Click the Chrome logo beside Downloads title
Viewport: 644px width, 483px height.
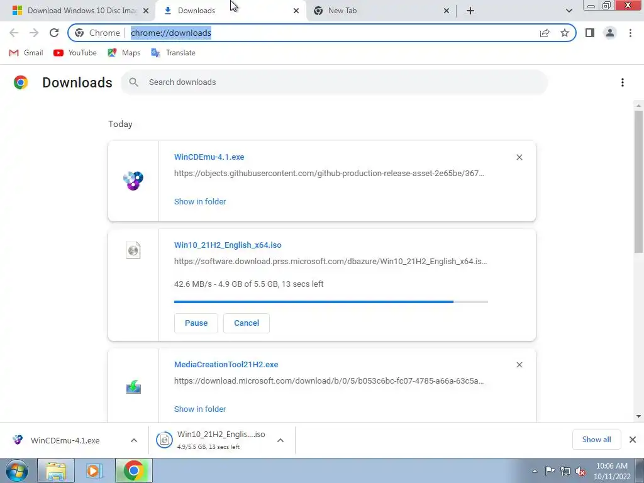tap(21, 82)
